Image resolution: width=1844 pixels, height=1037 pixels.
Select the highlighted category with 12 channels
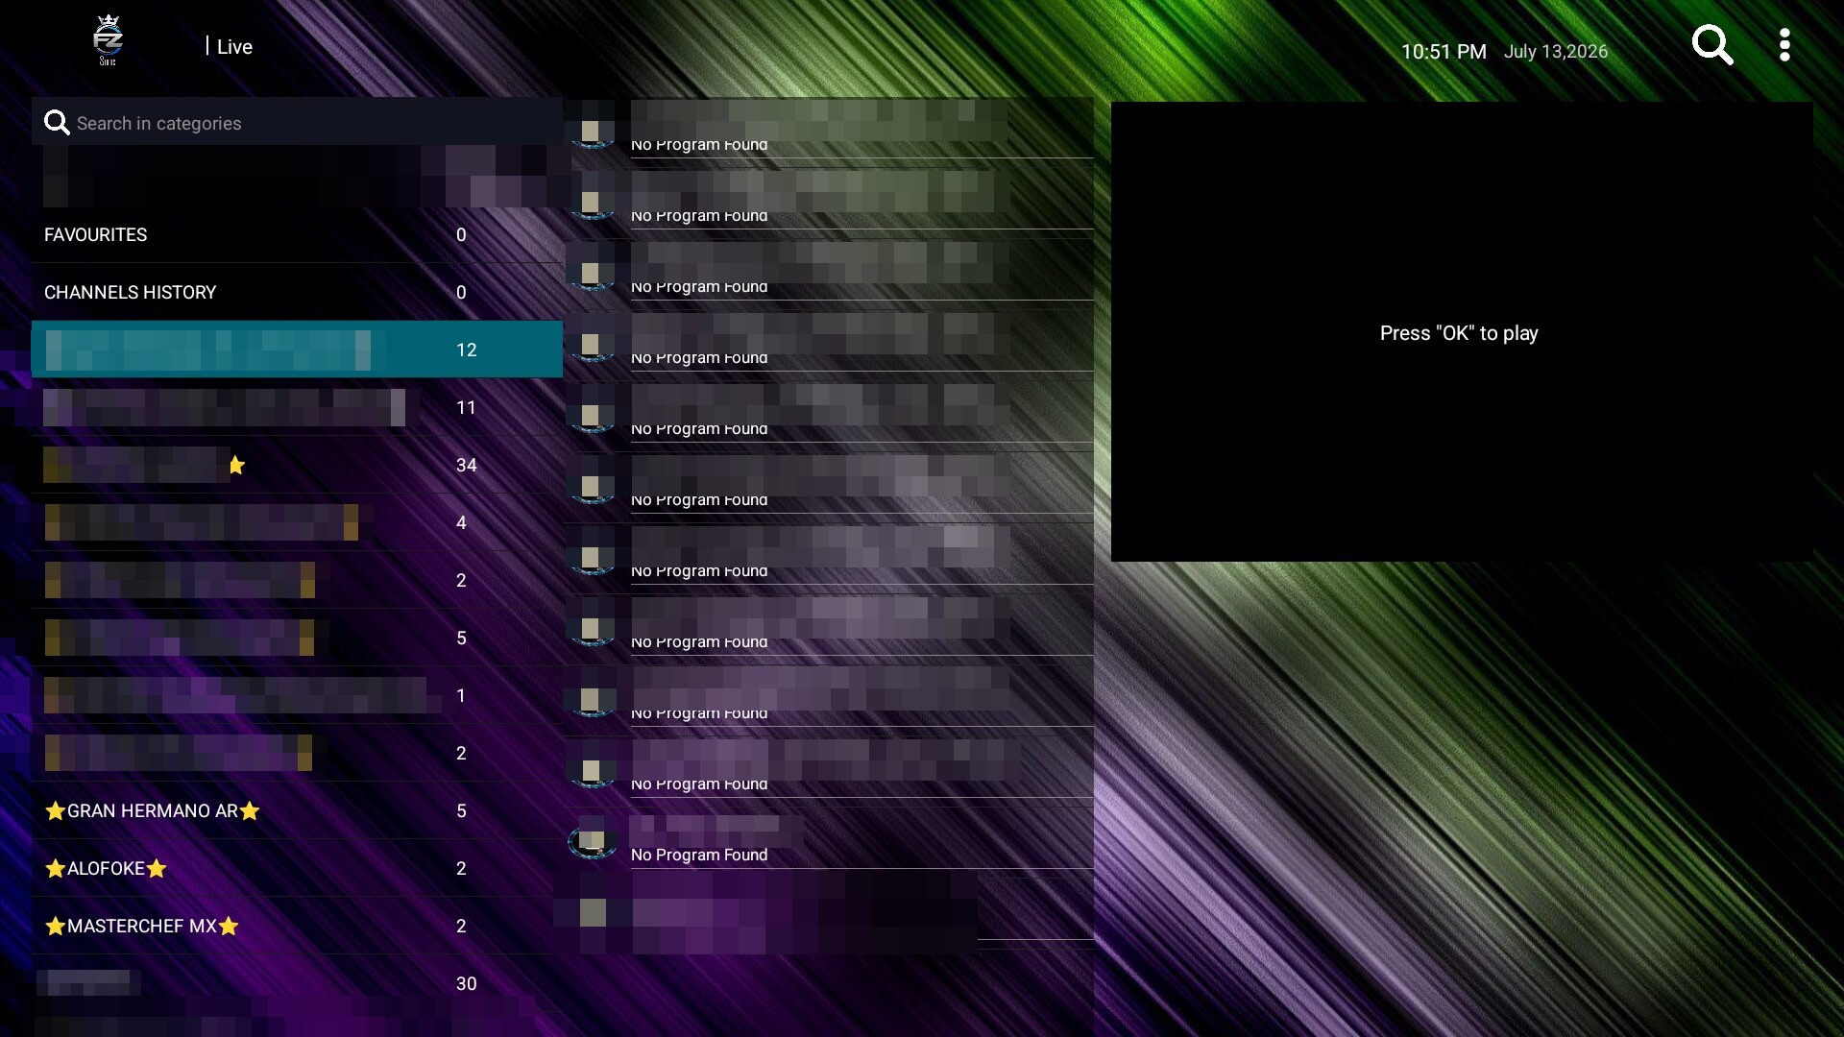click(297, 350)
